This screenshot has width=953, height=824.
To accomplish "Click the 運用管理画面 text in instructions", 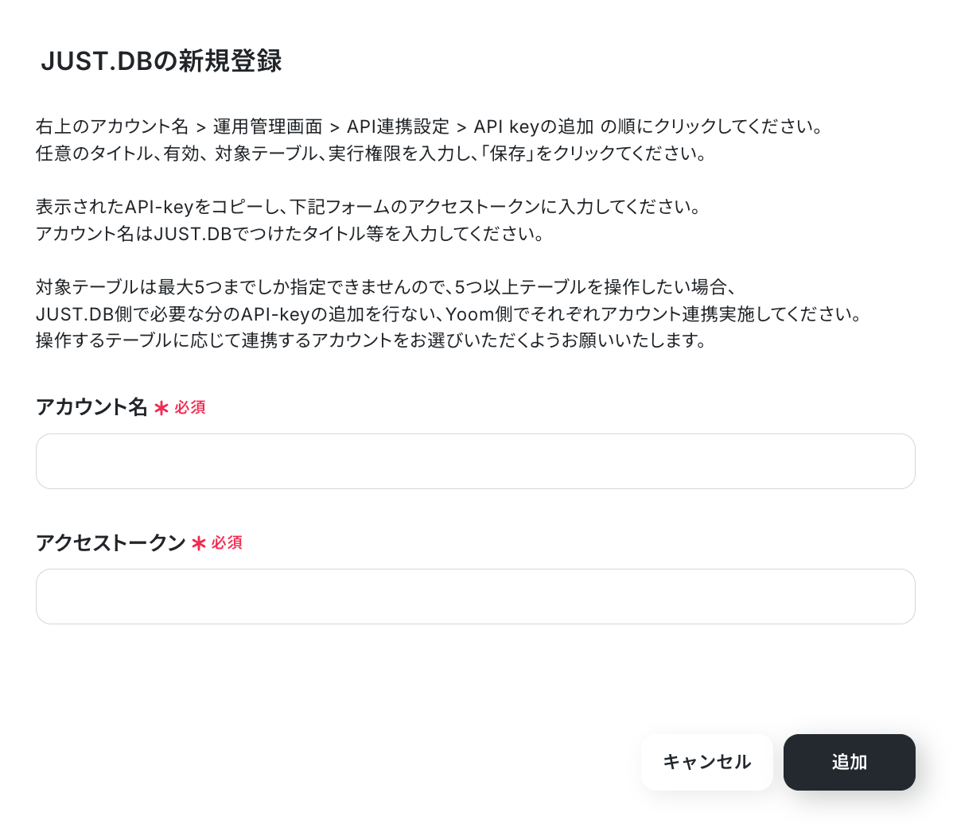I will [x=267, y=126].
